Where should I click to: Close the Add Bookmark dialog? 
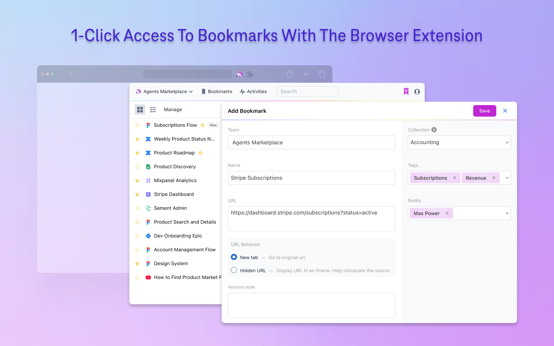tap(505, 111)
